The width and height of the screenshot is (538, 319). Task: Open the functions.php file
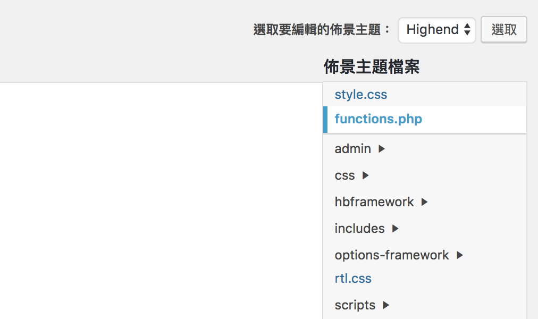(378, 119)
